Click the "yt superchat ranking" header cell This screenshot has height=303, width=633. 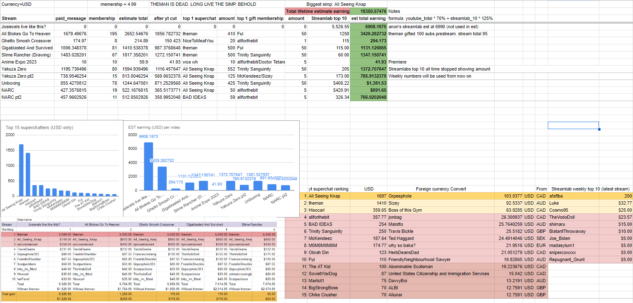coord(329,189)
